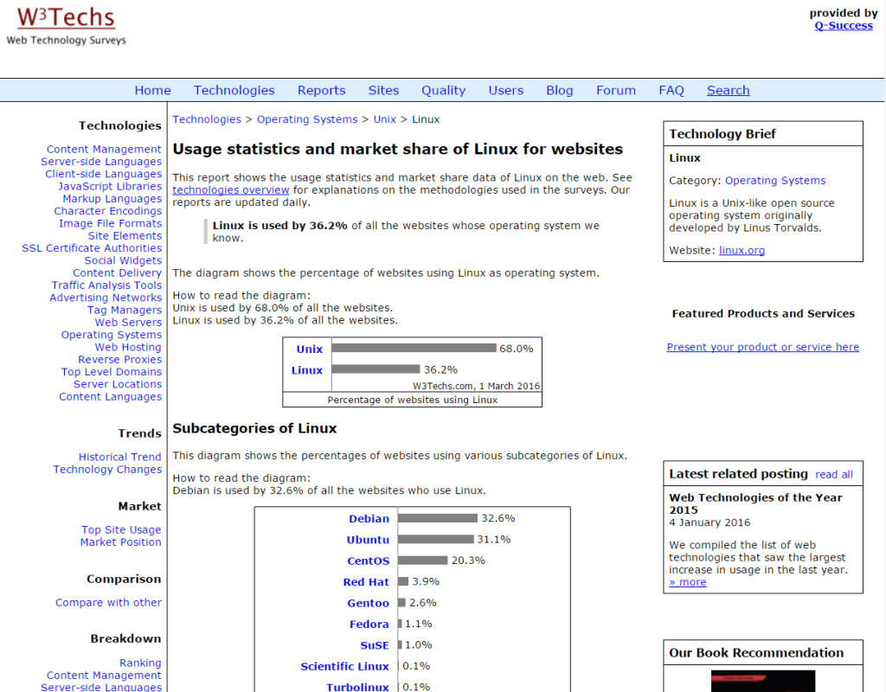View Historical Trend under Trends

[x=119, y=456]
